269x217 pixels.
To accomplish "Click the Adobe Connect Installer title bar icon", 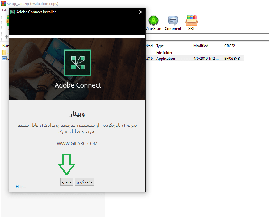I will (12, 12).
